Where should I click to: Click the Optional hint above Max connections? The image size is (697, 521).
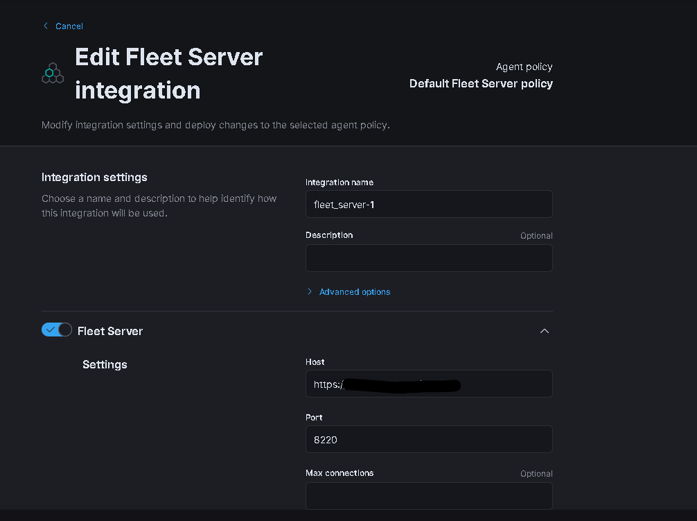point(536,474)
